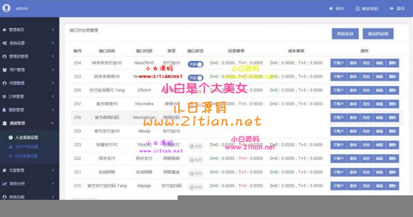Collapse the 通道管理 sidebar section
This screenshot has width=413, height=217.
[52, 123]
